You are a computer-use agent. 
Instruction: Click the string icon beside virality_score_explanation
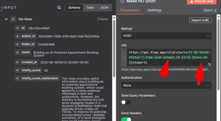coord(17,78)
